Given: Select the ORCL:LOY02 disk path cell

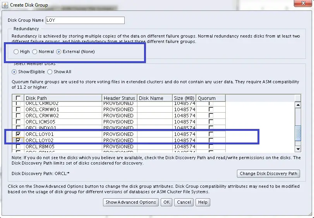Looking at the screenshot, I should pos(63,140).
